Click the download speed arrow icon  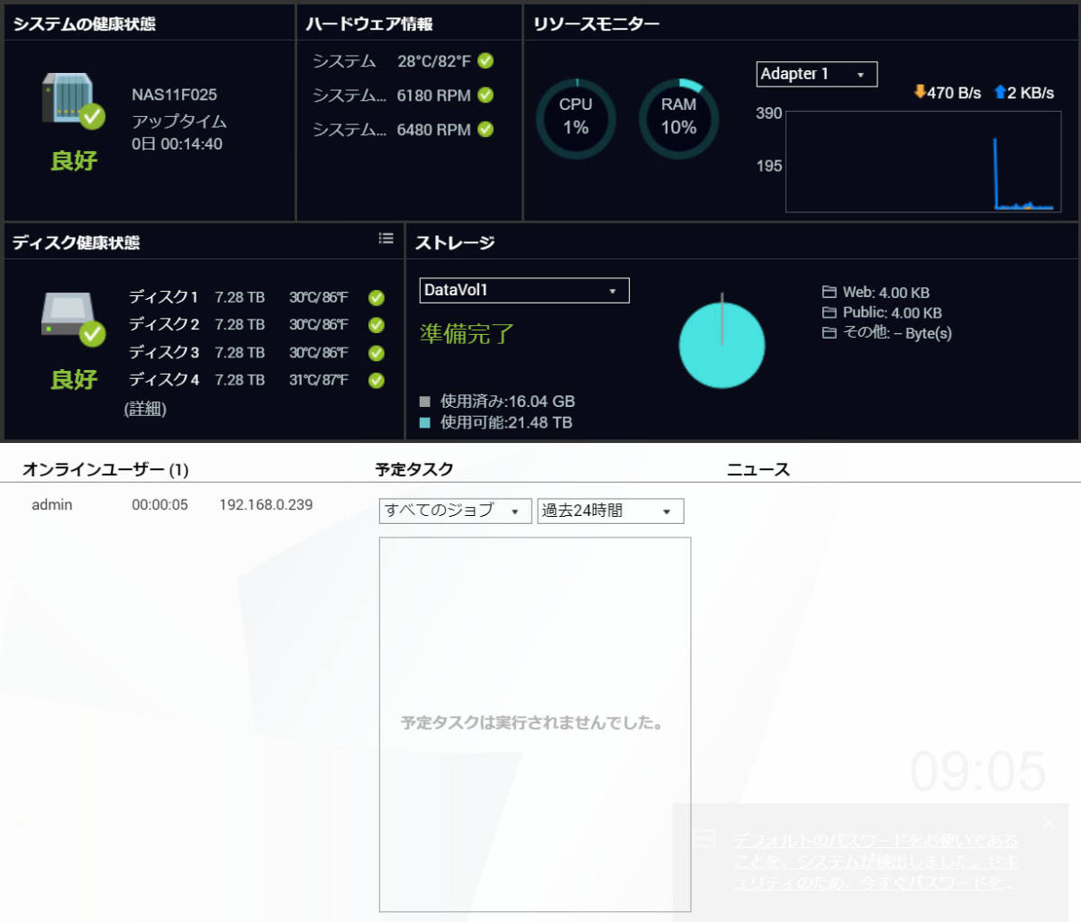920,92
